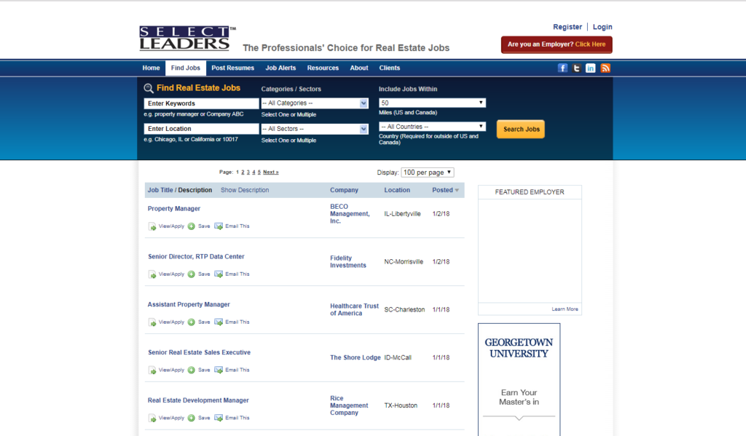Screen dimensions: 746x436
Task: Open the LinkedIn social icon
Action: (590, 68)
